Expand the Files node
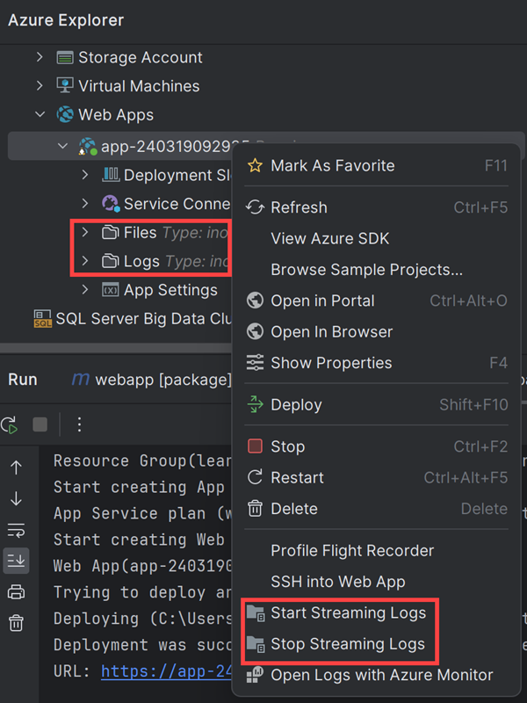 coord(85,232)
